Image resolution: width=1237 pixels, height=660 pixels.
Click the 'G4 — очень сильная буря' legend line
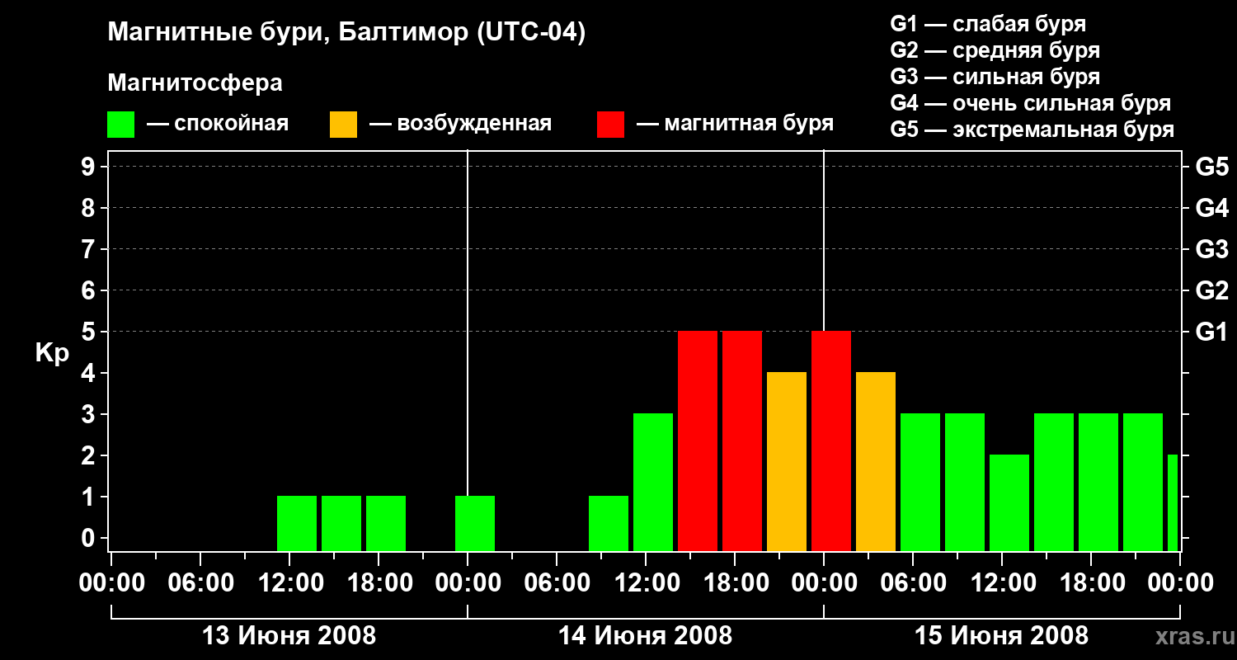[x=1031, y=103]
